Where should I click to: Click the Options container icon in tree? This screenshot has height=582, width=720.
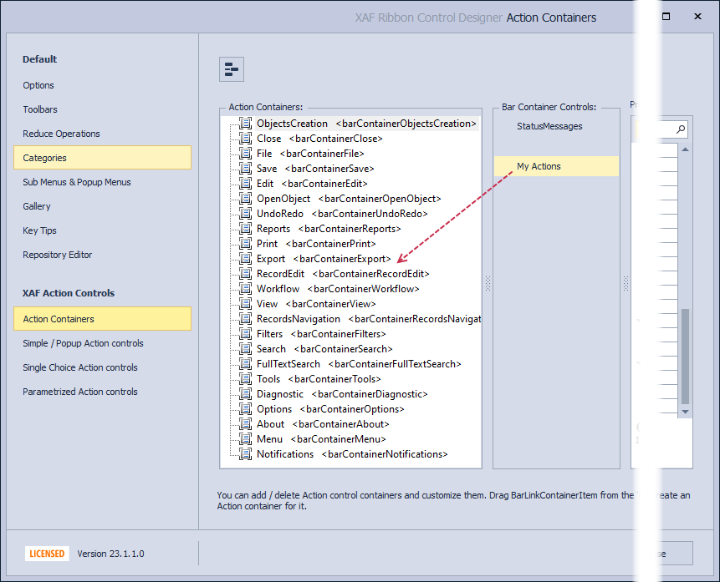(246, 409)
